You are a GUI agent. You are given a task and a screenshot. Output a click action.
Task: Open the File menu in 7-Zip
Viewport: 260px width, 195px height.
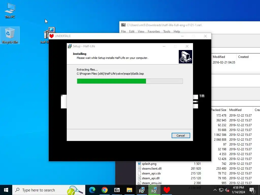click(123, 31)
